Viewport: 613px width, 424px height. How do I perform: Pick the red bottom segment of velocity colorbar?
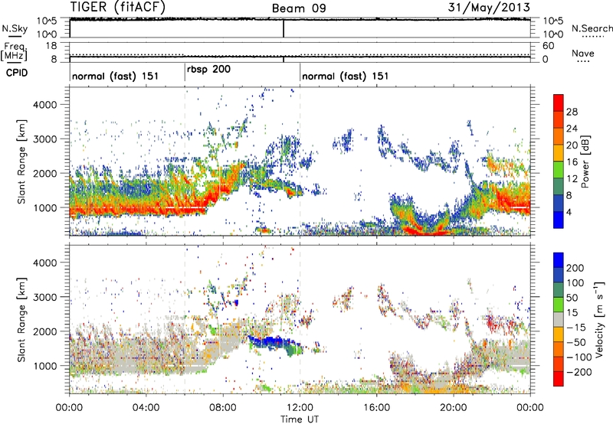[x=559, y=379]
